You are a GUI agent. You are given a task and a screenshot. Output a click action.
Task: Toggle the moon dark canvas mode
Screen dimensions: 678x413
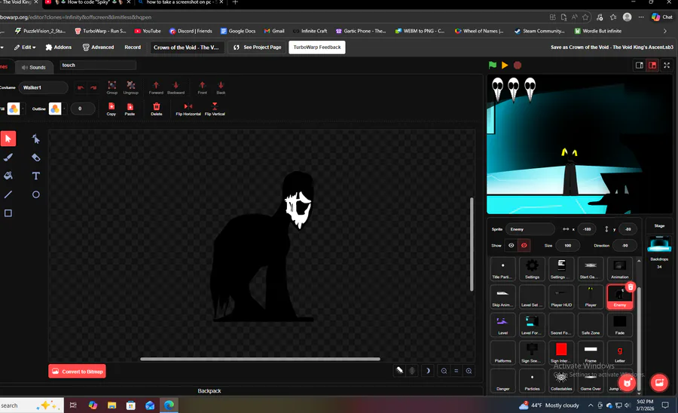point(428,371)
